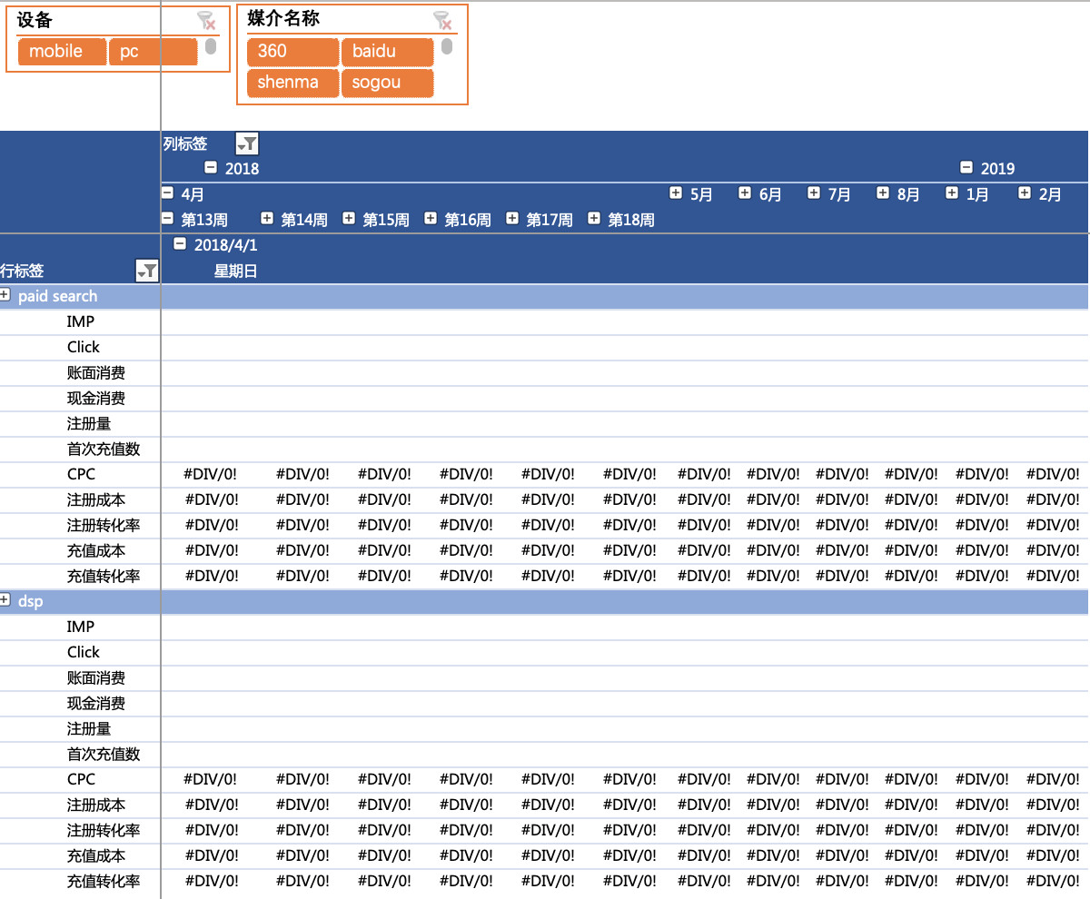Image resolution: width=1090 pixels, height=899 pixels.
Task: Select the first CPC #DIV/0! cell
Action: (212, 474)
